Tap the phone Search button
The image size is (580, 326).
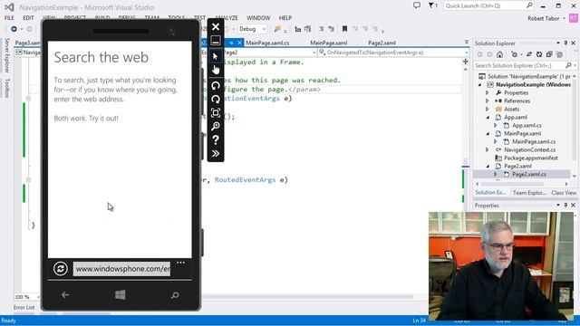pyautogui.click(x=175, y=295)
